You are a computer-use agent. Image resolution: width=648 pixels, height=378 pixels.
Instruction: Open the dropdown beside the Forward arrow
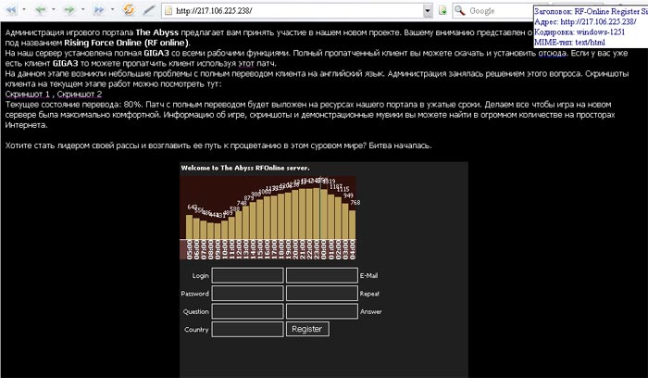point(83,9)
